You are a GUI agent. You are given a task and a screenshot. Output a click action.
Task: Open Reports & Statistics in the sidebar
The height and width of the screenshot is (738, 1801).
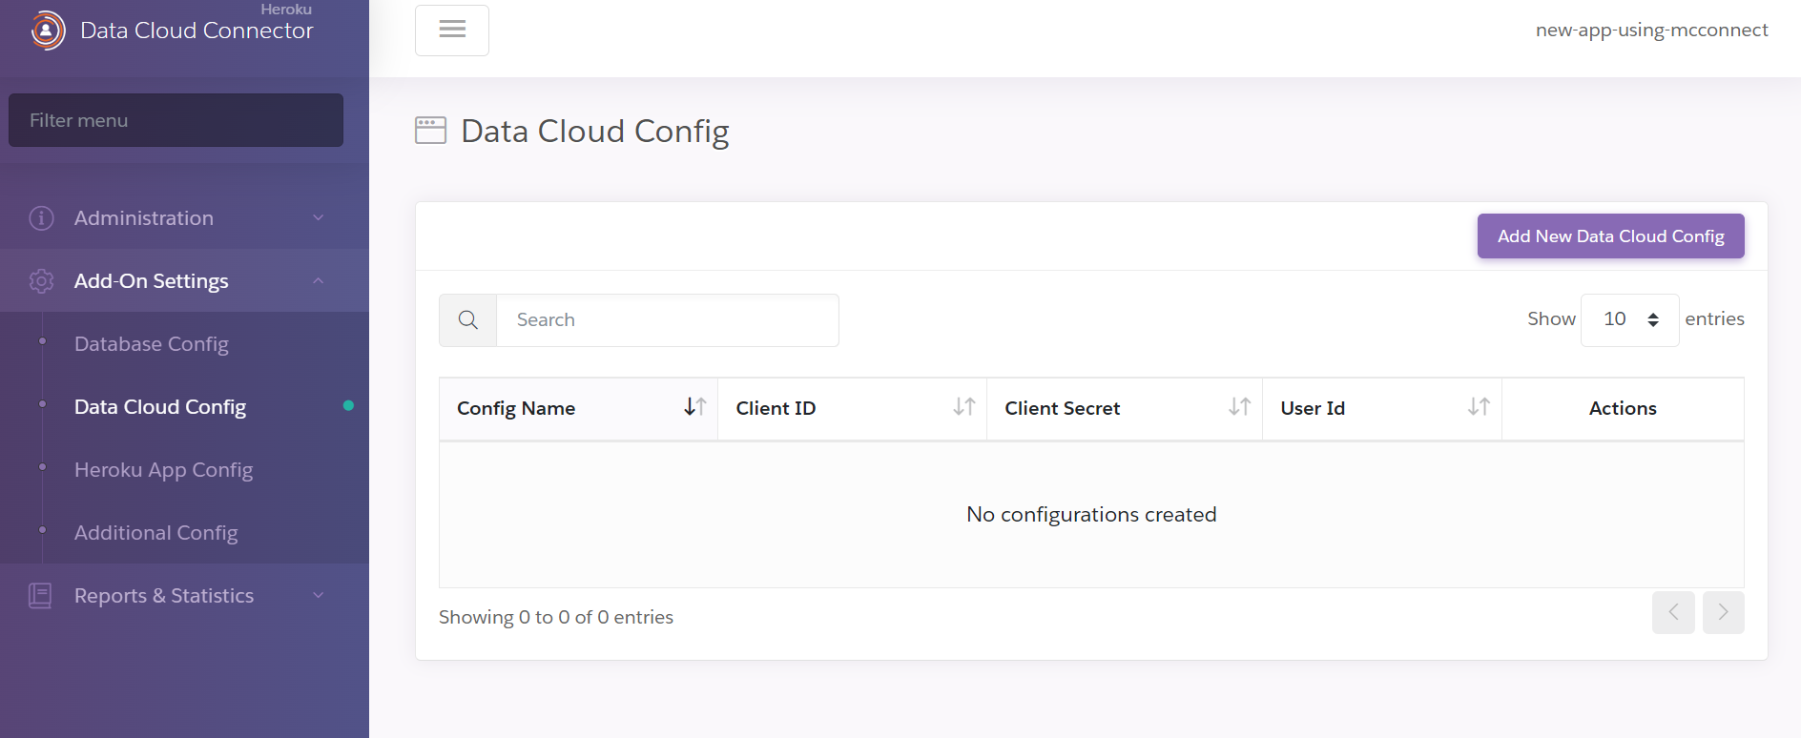click(184, 596)
